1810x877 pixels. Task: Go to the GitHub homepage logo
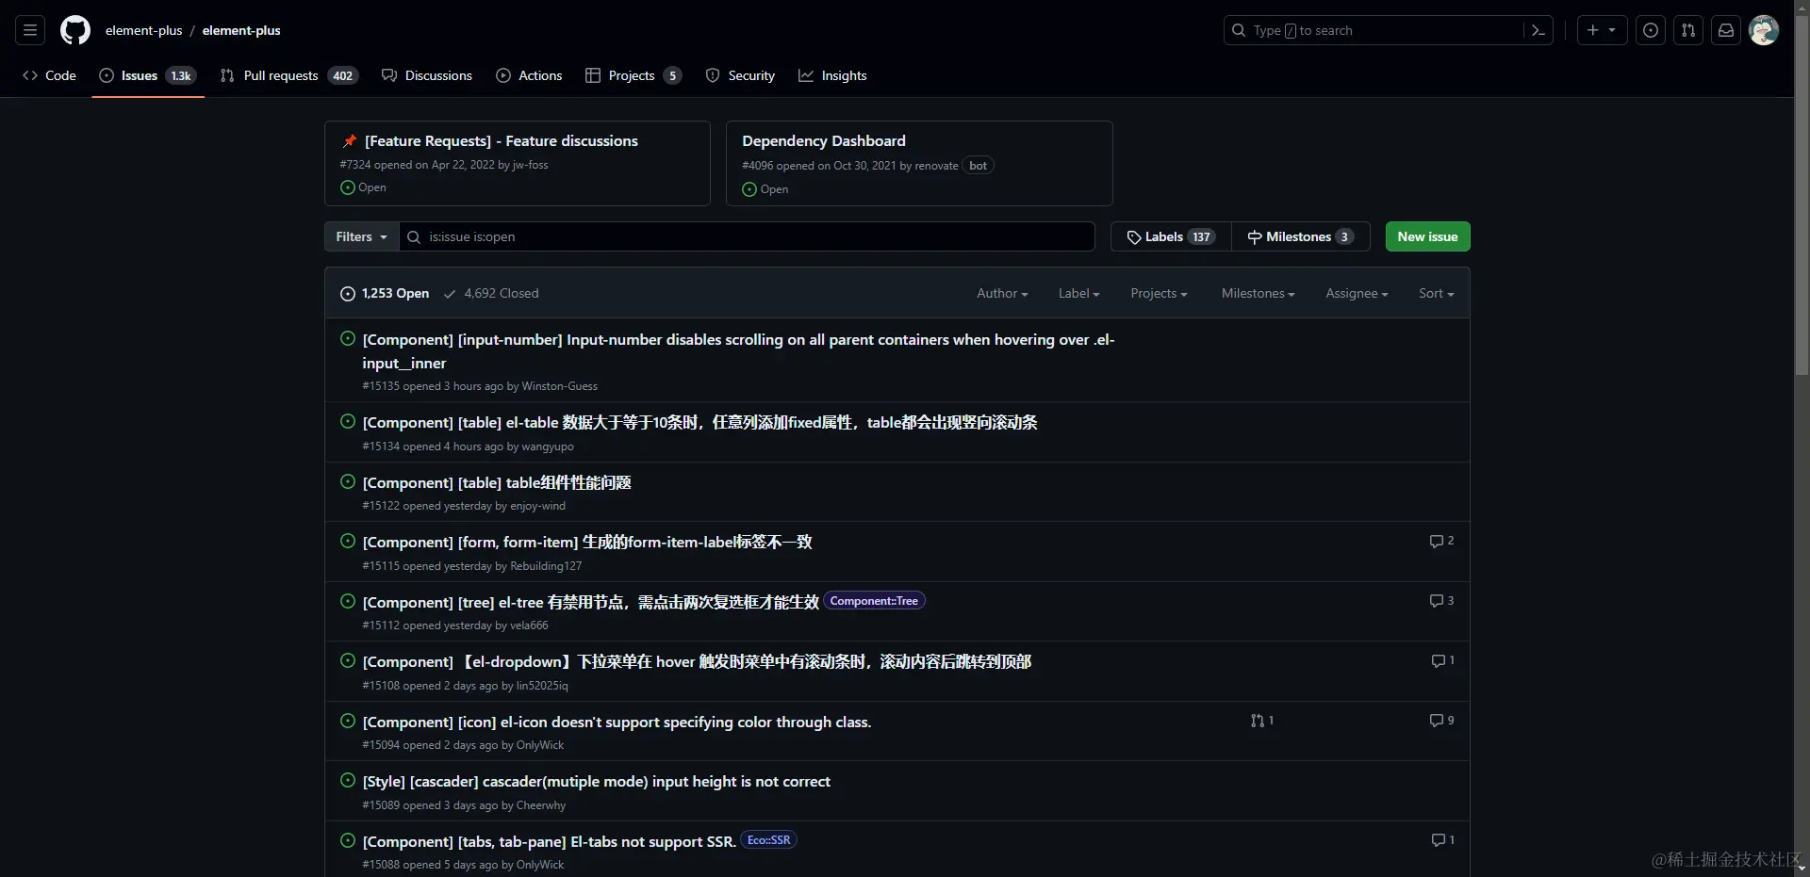tap(75, 30)
